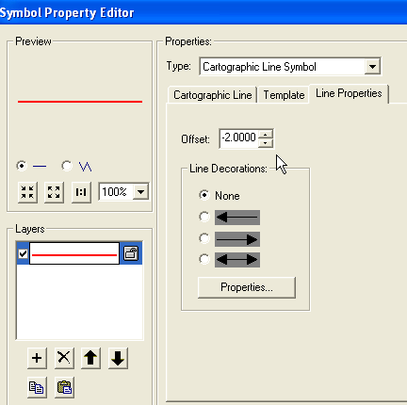Choose left arrow decoration radio button

coord(204,217)
